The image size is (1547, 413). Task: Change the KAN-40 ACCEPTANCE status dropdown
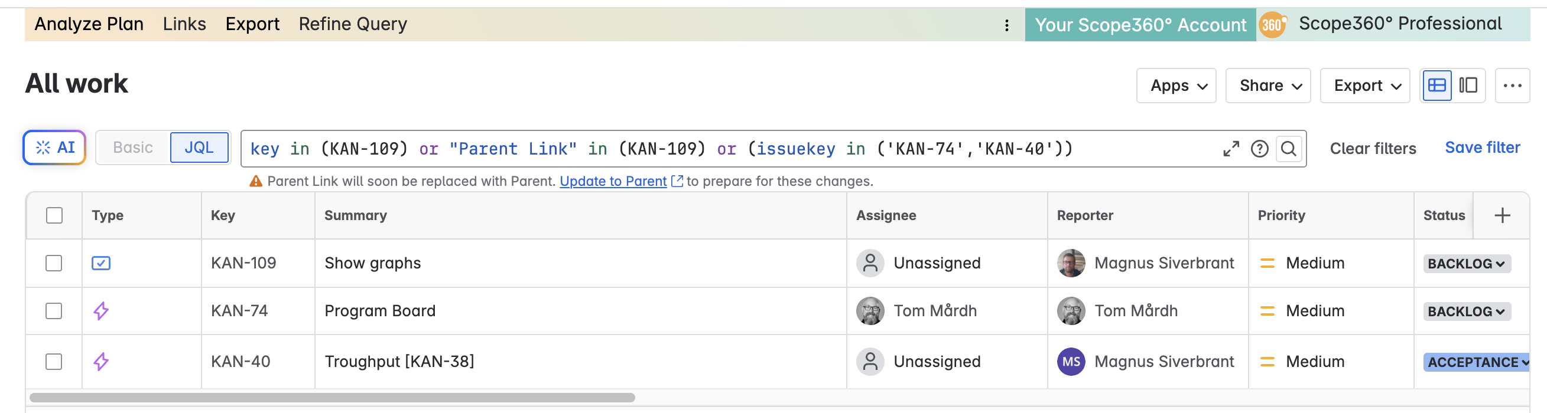(1477, 362)
